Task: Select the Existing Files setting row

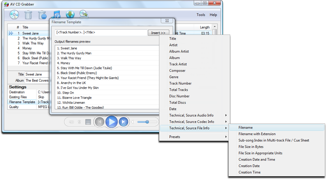Action: 29,97
